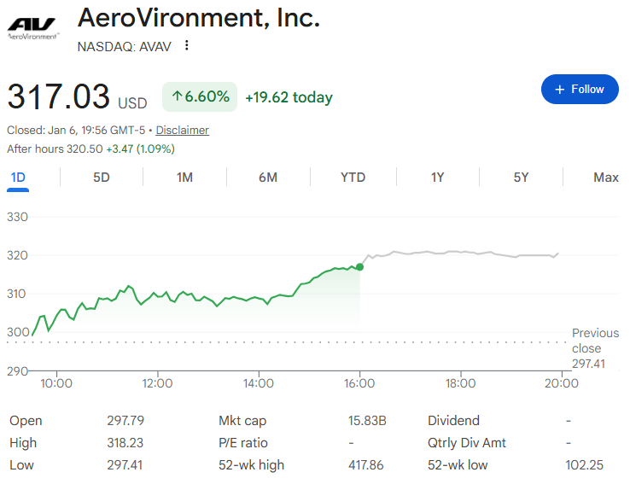
Task: Click the 52-wk high value 417.86
Action: [365, 464]
